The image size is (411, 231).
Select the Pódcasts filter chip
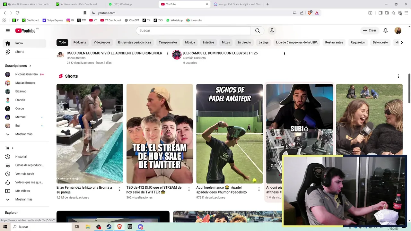click(80, 42)
